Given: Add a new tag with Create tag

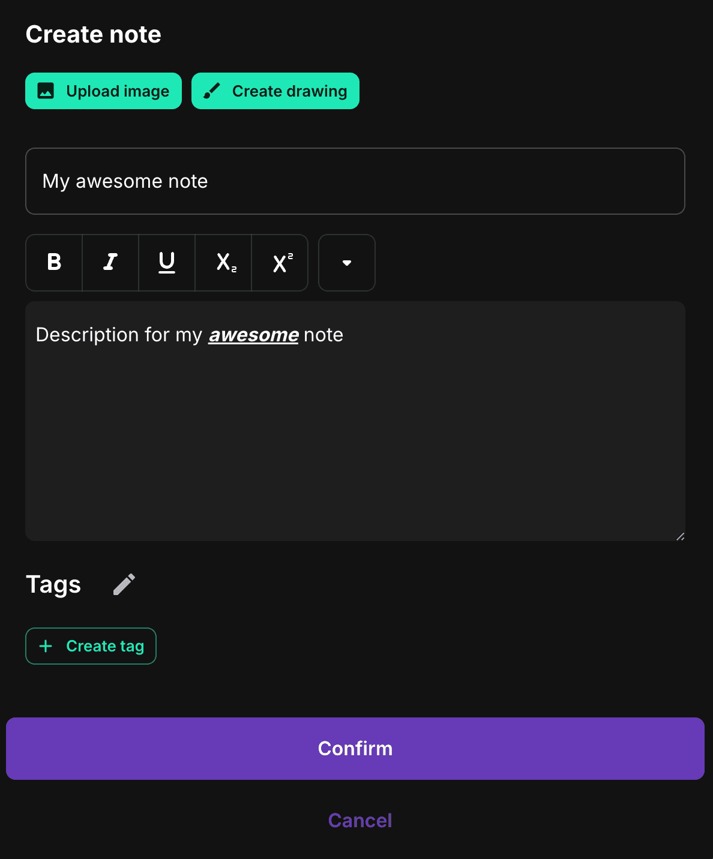Looking at the screenshot, I should point(91,646).
